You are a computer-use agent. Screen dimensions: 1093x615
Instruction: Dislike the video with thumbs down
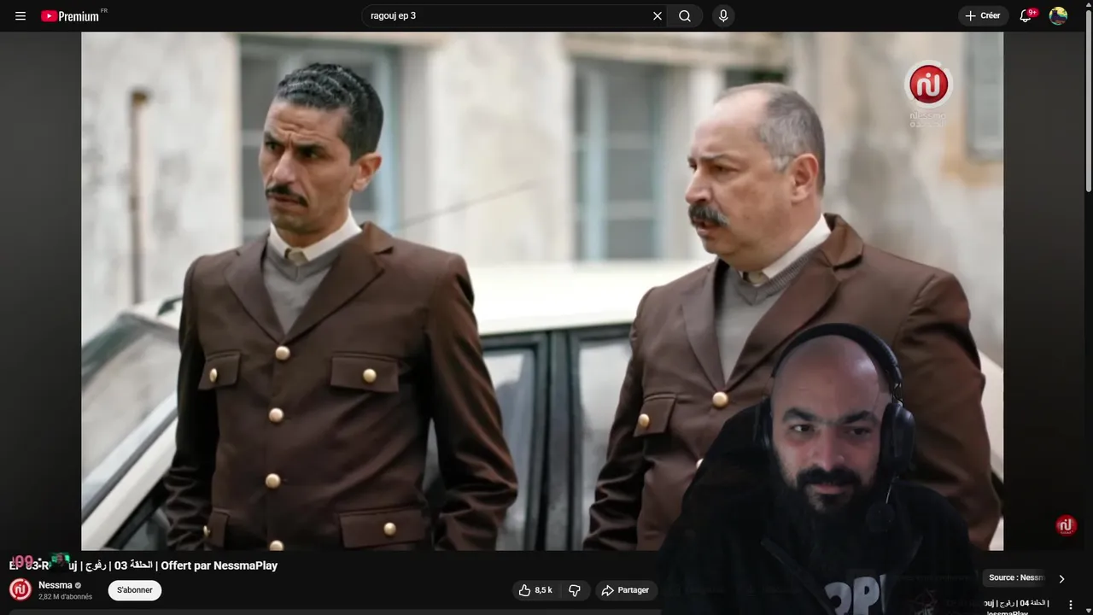click(575, 590)
